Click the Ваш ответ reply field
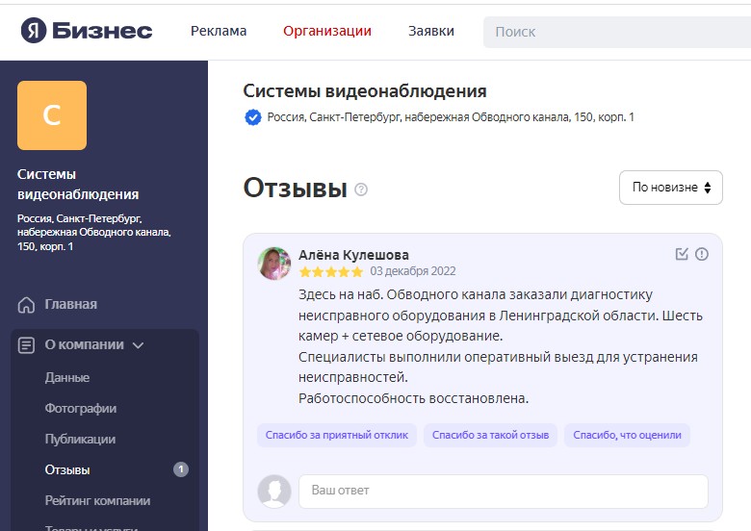The width and height of the screenshot is (751, 531). click(503, 491)
